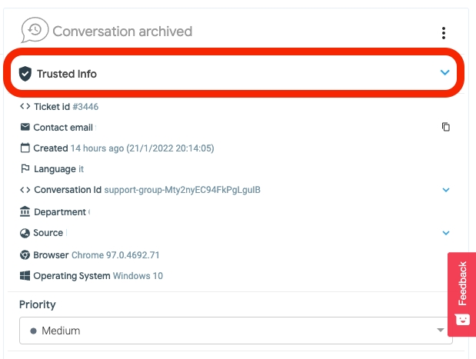The image size is (476, 359).
Task: Click the Department building icon
Action: tap(25, 211)
